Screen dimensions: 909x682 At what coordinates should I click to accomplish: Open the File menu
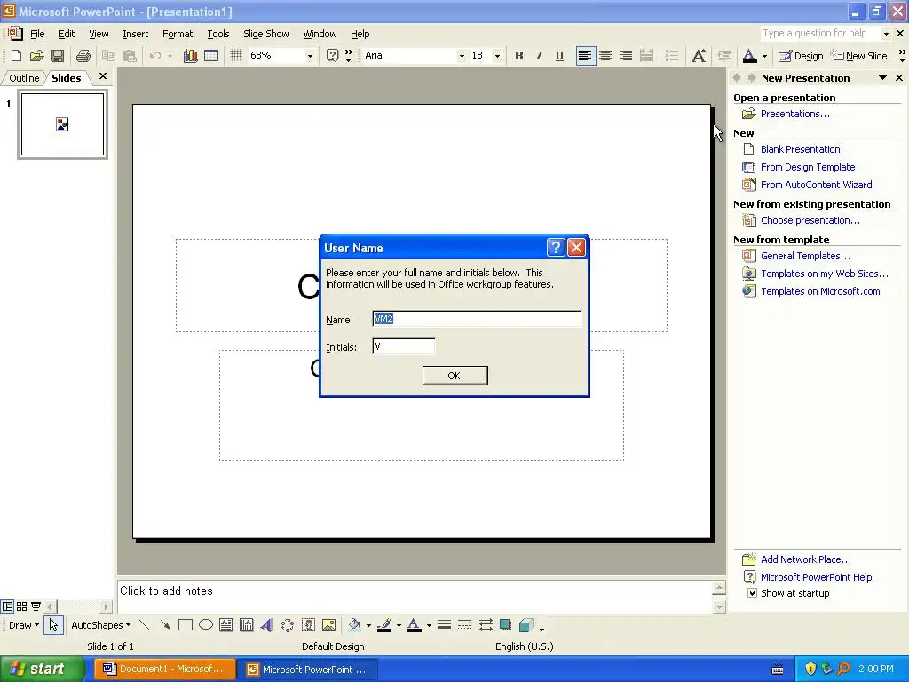37,34
